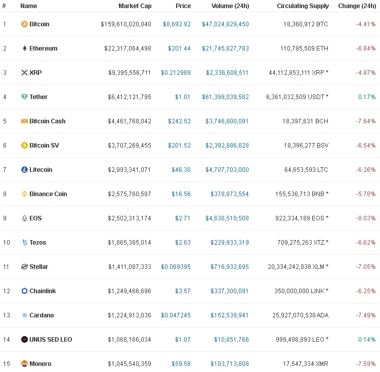Click the Ethereum diamond icon
Screen dimensions: 380x372
(24, 49)
